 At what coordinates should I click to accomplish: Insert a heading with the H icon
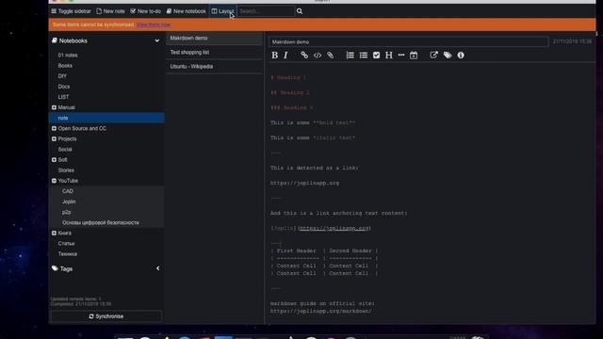tap(389, 56)
